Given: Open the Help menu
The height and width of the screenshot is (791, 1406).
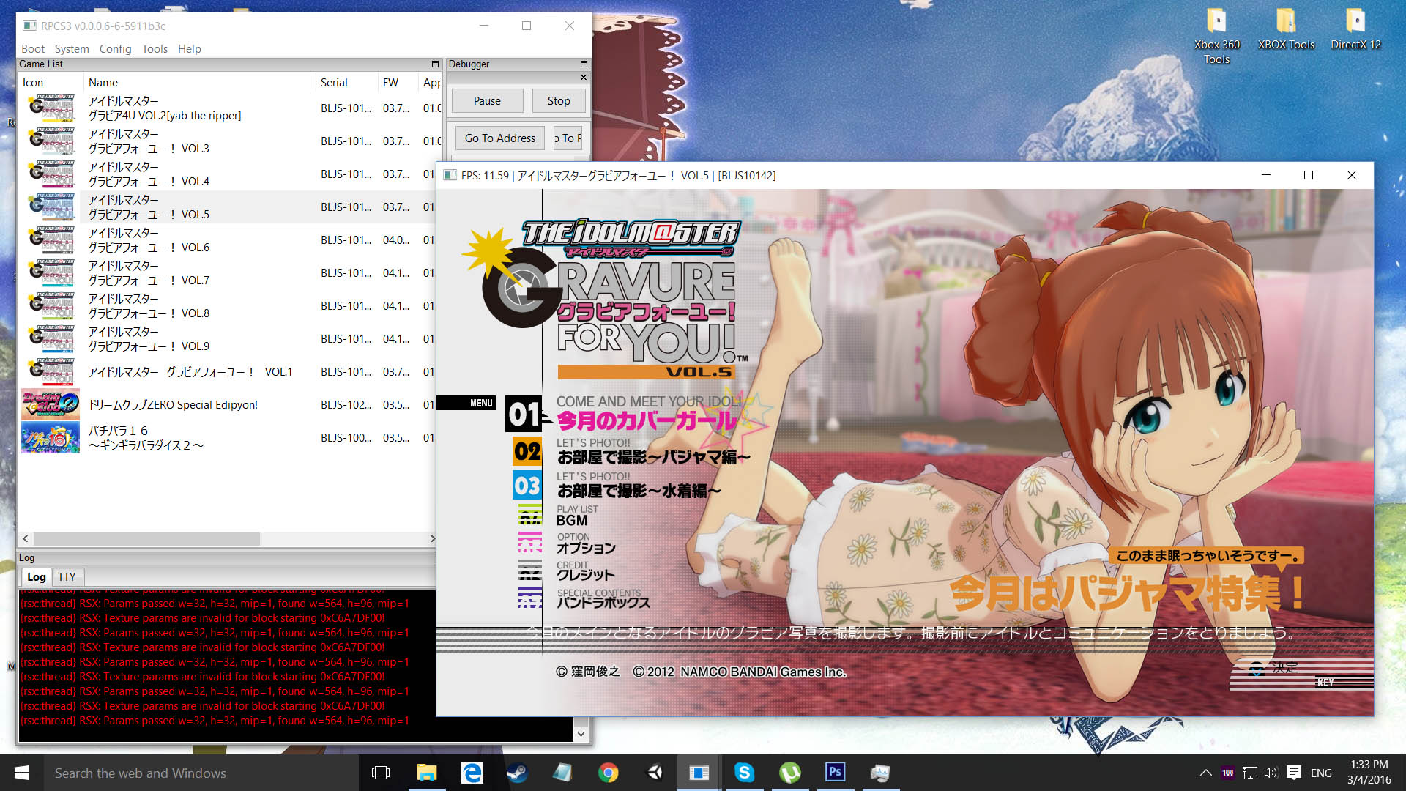Looking at the screenshot, I should (x=189, y=48).
